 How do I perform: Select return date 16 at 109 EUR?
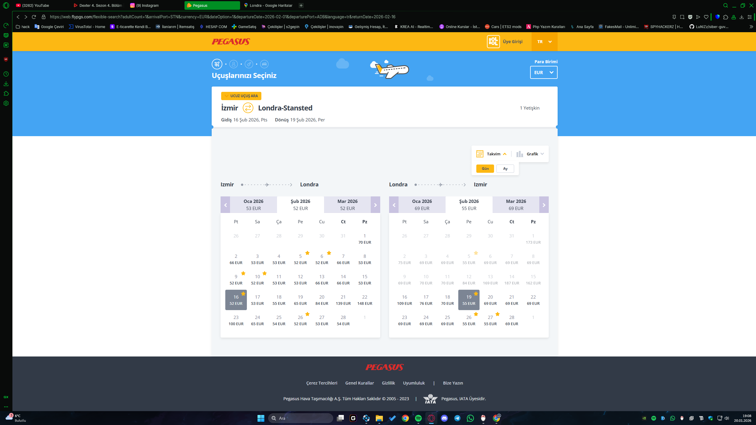[x=404, y=300]
